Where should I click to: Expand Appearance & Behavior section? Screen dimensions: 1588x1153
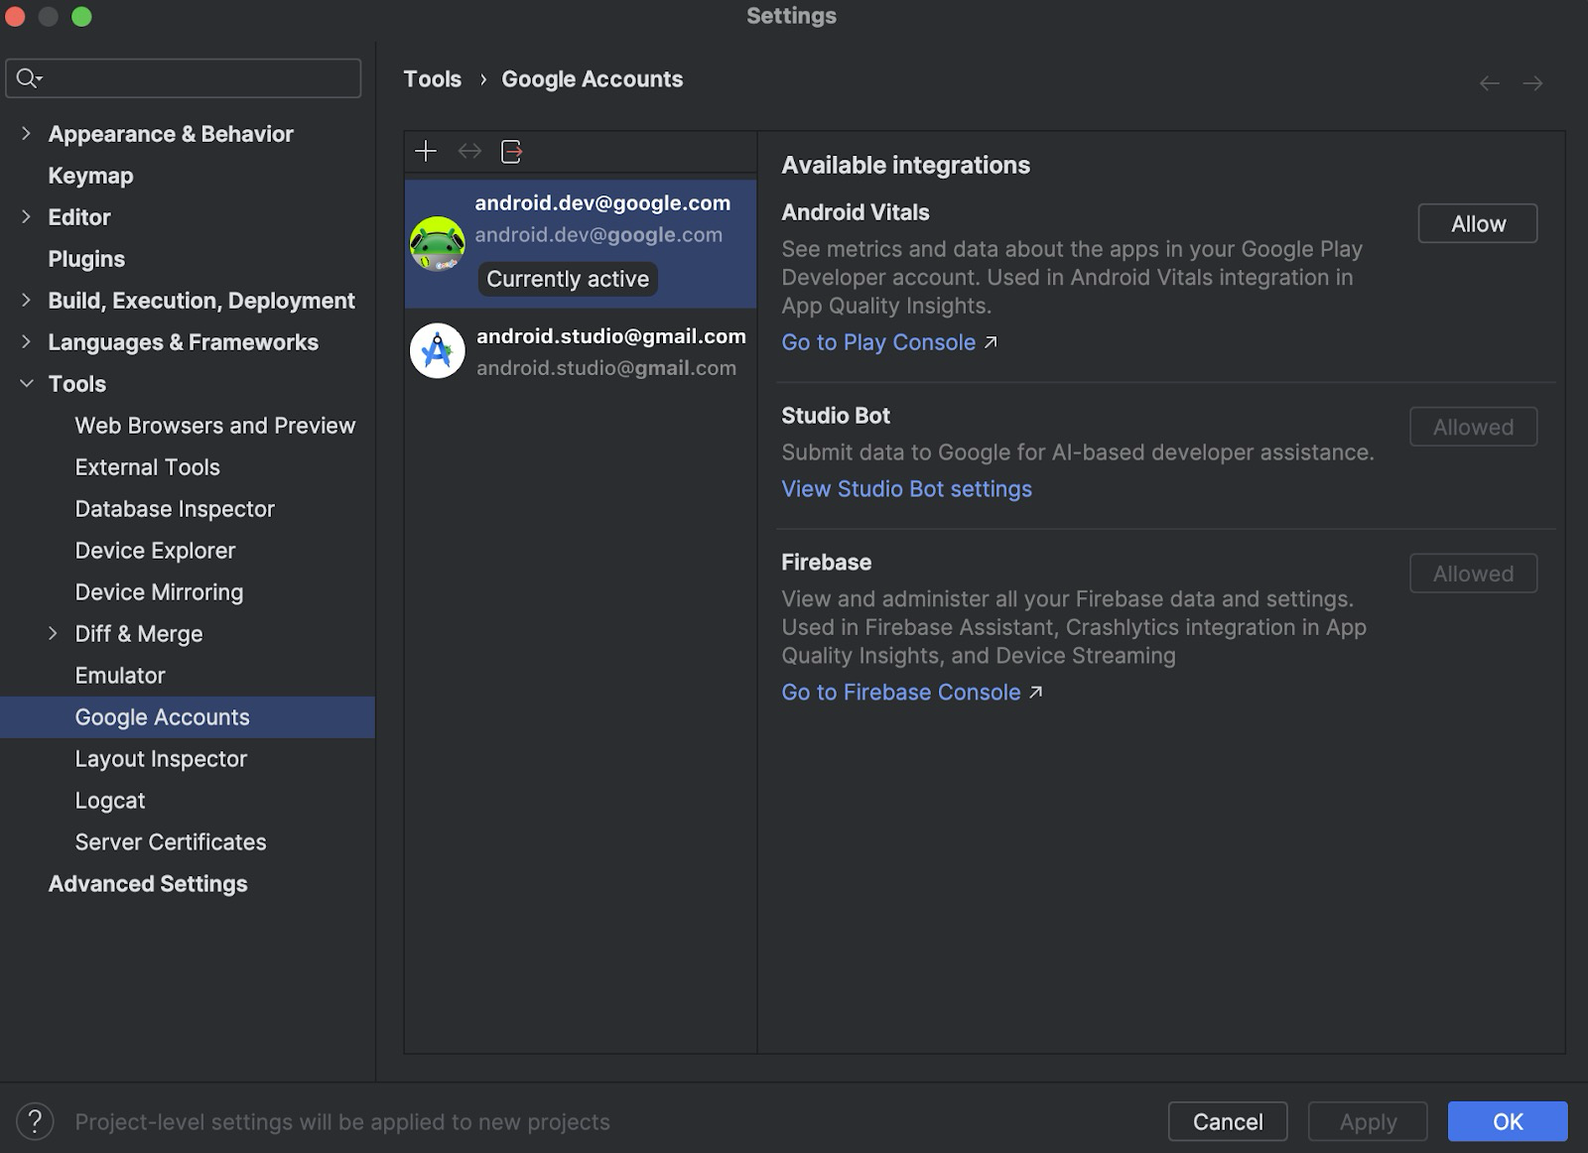27,133
